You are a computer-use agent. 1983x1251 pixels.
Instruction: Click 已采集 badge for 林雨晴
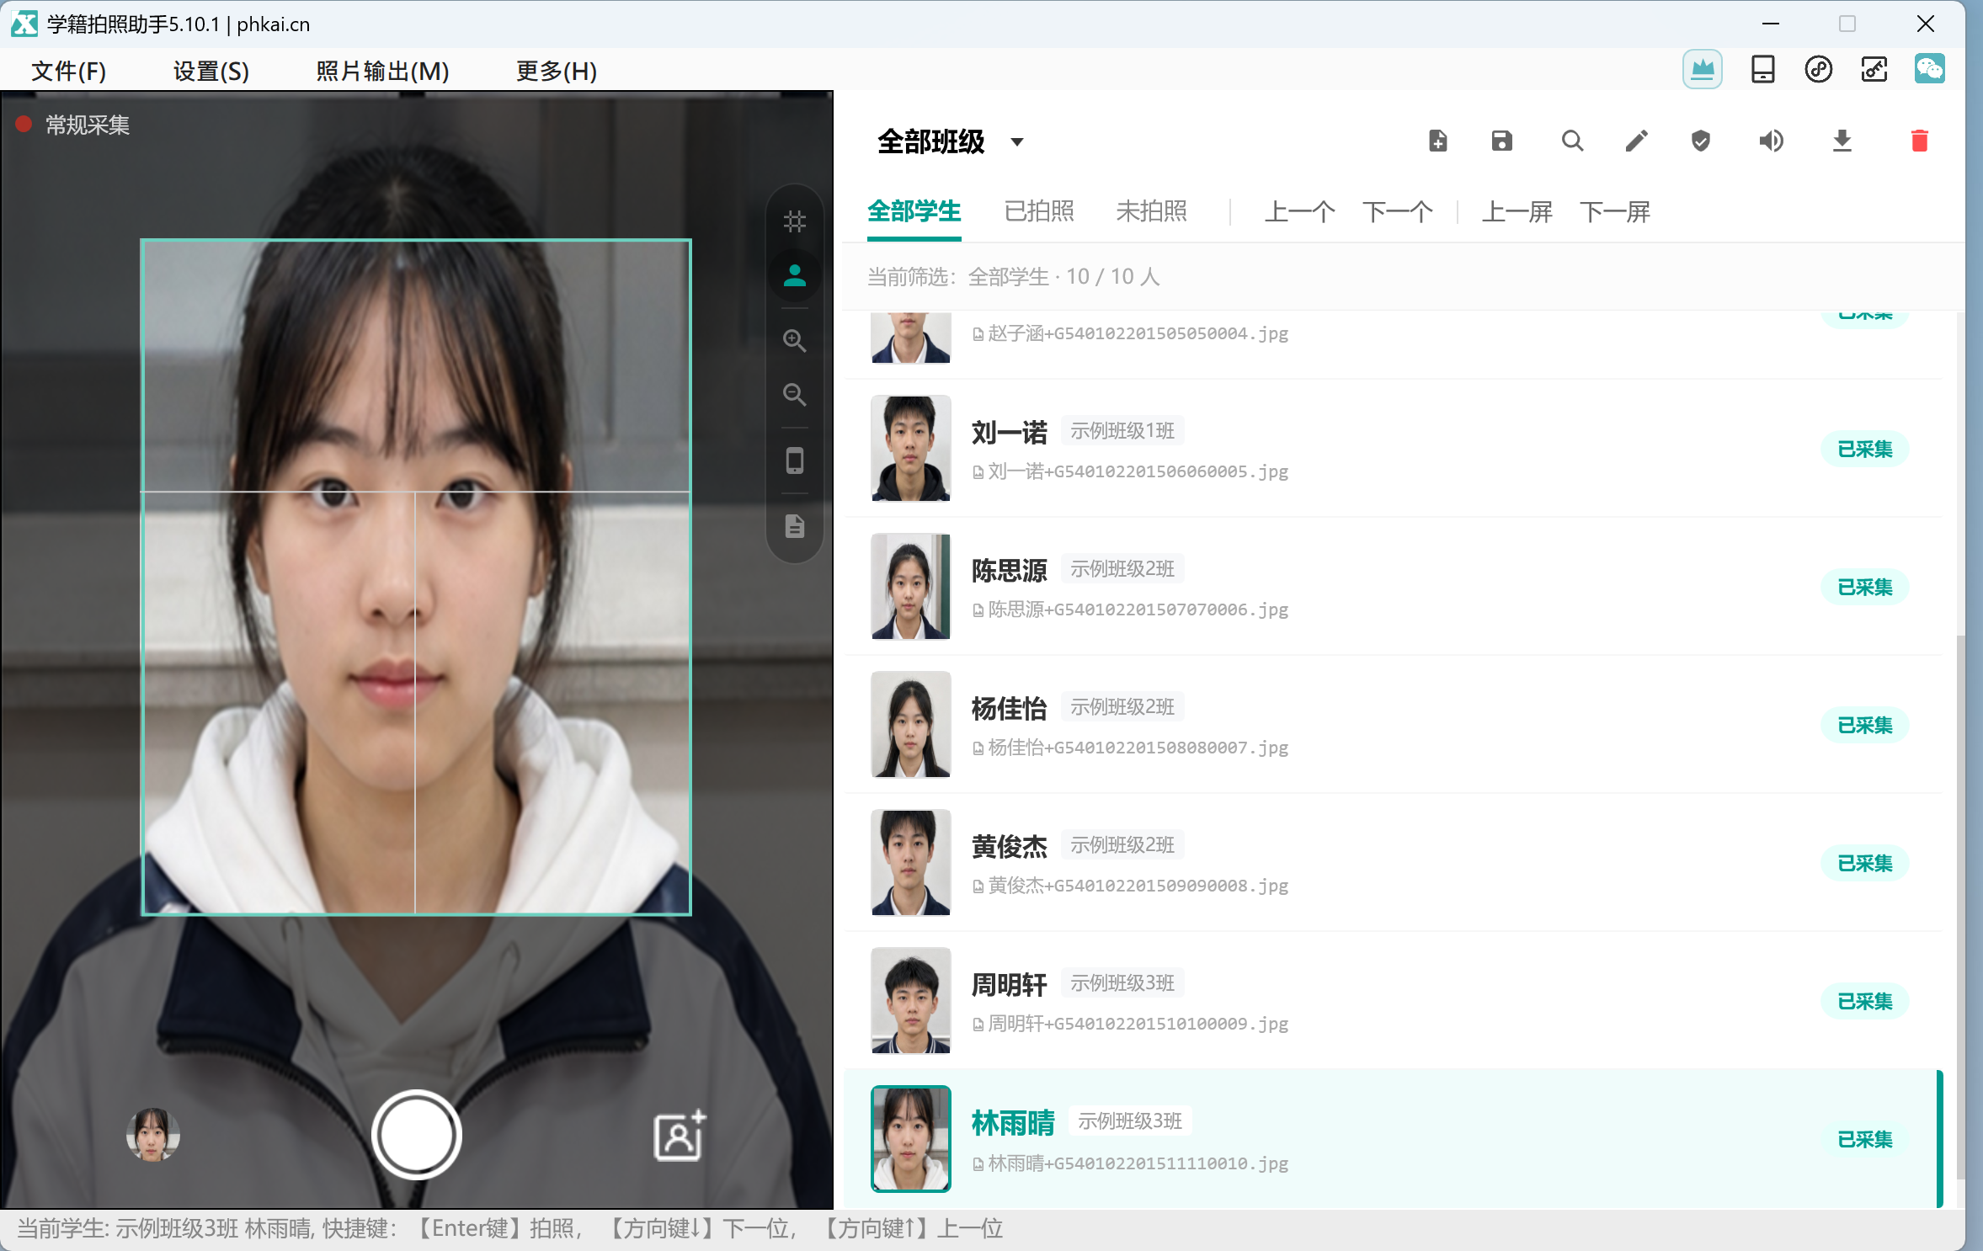tap(1864, 1139)
